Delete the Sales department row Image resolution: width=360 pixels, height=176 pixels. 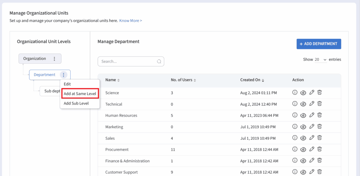coord(320,138)
